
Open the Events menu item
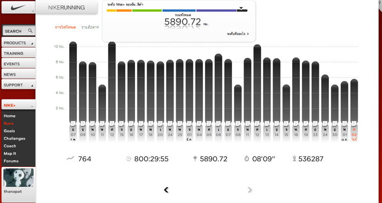[x=18, y=64]
